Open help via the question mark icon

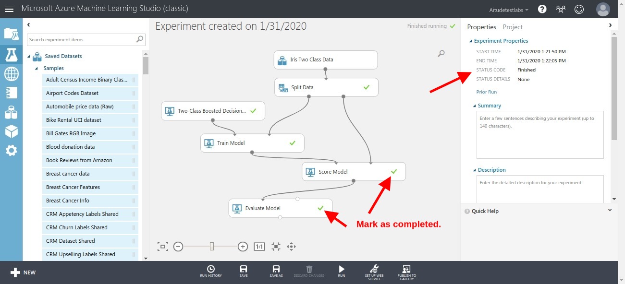coord(542,9)
